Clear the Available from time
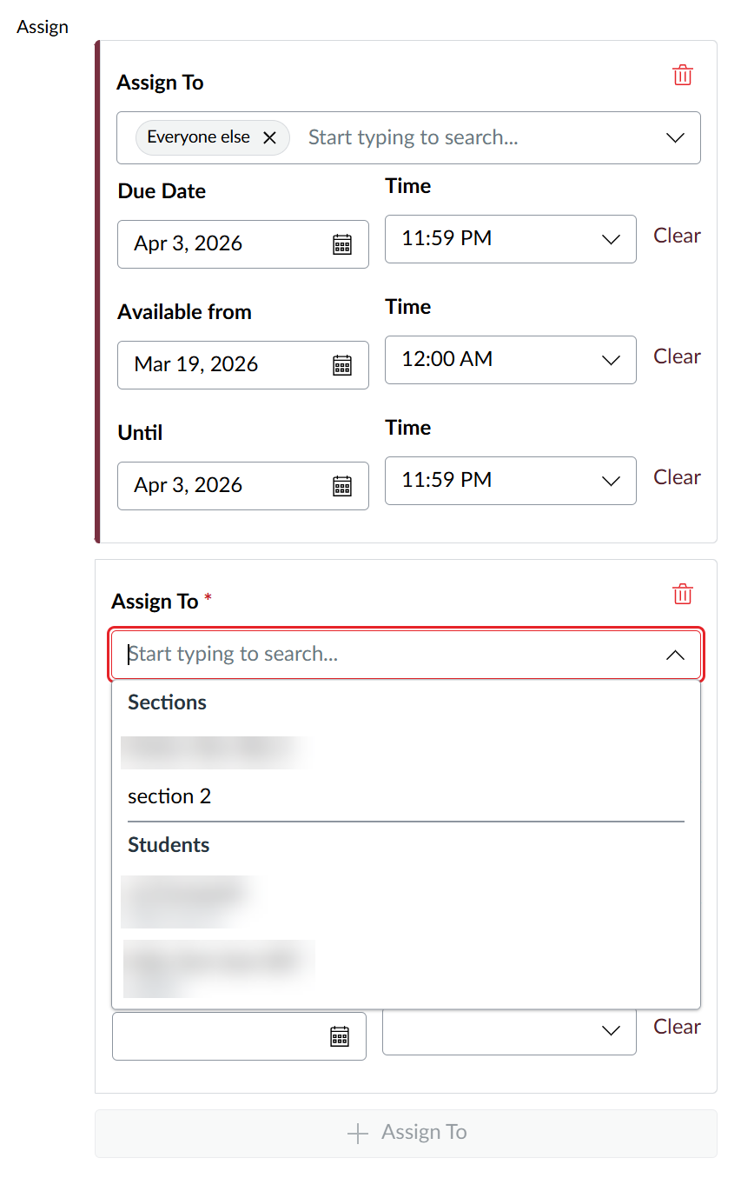 pos(677,356)
